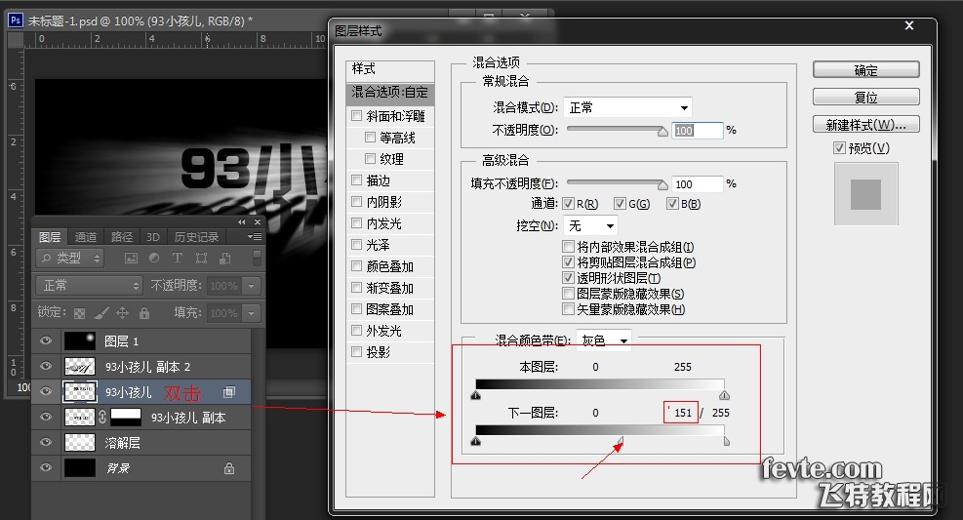Open the 挖空 knockout dropdown
This screenshot has height=520, width=963.
click(x=592, y=226)
